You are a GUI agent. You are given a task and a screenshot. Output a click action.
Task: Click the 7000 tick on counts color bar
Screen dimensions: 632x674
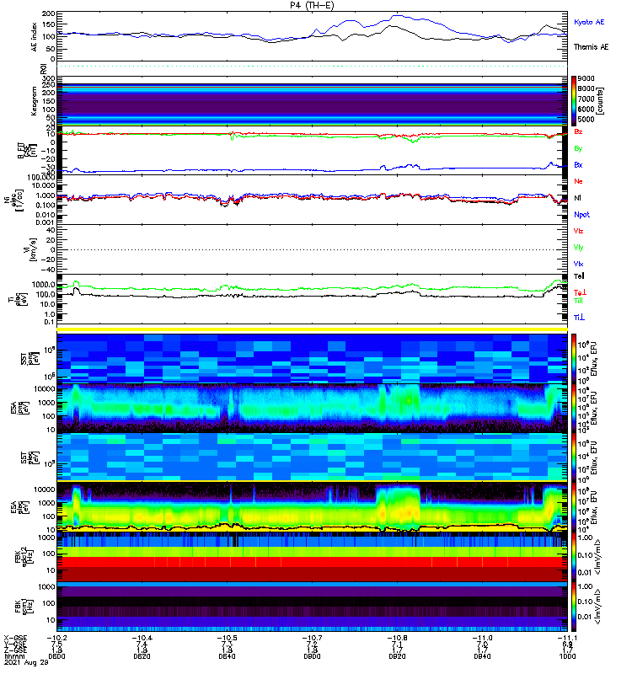pyautogui.click(x=586, y=99)
